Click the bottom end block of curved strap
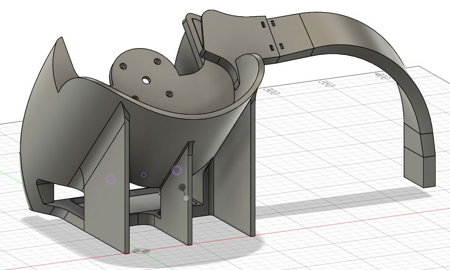The height and width of the screenshot is (270, 450). (420, 171)
